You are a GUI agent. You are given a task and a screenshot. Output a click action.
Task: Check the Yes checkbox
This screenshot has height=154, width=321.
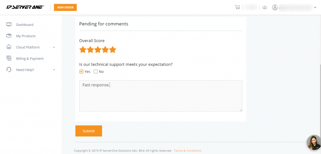pos(81,72)
